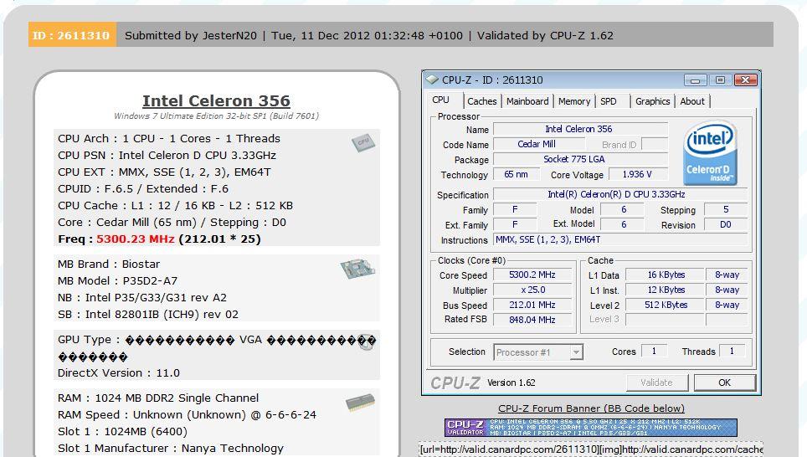This screenshot has width=807, height=457.
Task: Click the CPU-Z window title icon
Action: coord(432,80)
